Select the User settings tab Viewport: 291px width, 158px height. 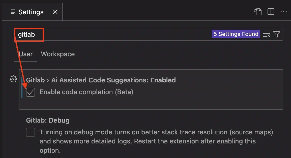tap(26, 54)
